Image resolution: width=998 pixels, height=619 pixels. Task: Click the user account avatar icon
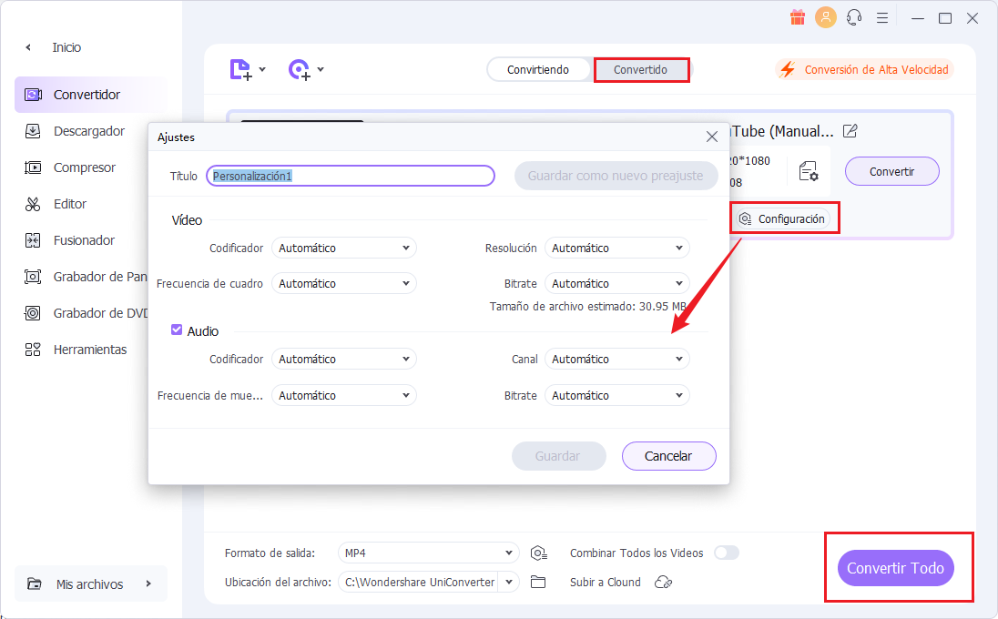click(826, 17)
